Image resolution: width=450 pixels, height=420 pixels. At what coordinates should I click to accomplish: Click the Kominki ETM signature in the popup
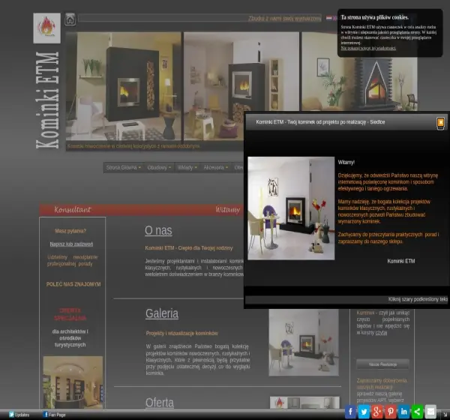coord(401,261)
